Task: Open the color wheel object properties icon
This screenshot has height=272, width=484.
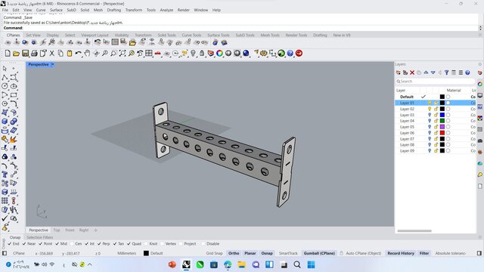Action: click(x=219, y=54)
